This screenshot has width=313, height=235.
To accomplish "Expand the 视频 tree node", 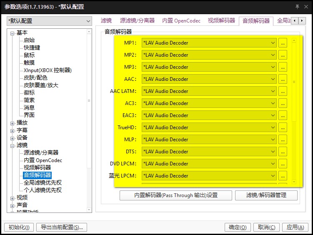I will (13, 198).
